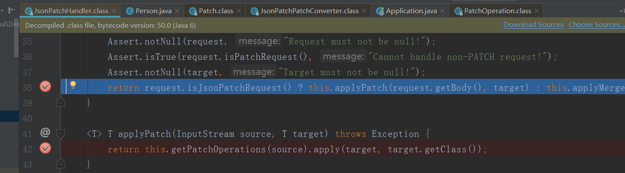Close the Application.java tab
Viewport: 625px width, 173px height.
pos(443,11)
